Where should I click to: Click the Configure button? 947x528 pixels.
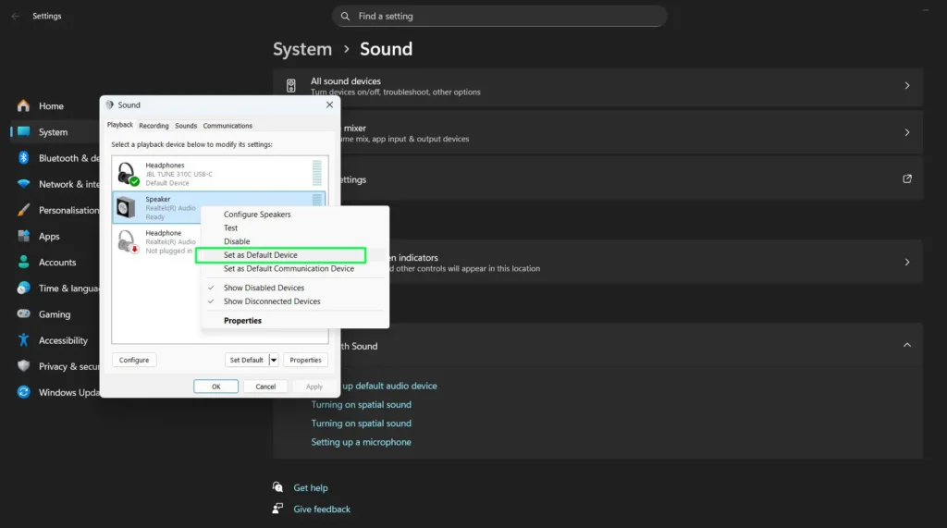(134, 360)
